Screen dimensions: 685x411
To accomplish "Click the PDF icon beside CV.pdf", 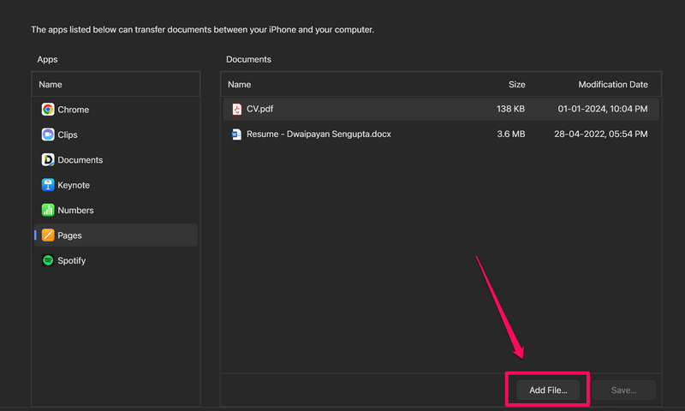I will pyautogui.click(x=237, y=109).
